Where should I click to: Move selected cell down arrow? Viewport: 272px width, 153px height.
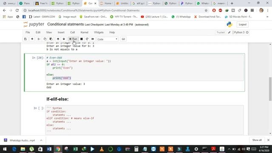pyautogui.click(x=64, y=39)
